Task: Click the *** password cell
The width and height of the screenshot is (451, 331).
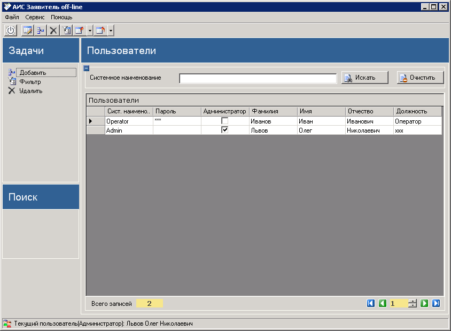Action: tap(177, 121)
